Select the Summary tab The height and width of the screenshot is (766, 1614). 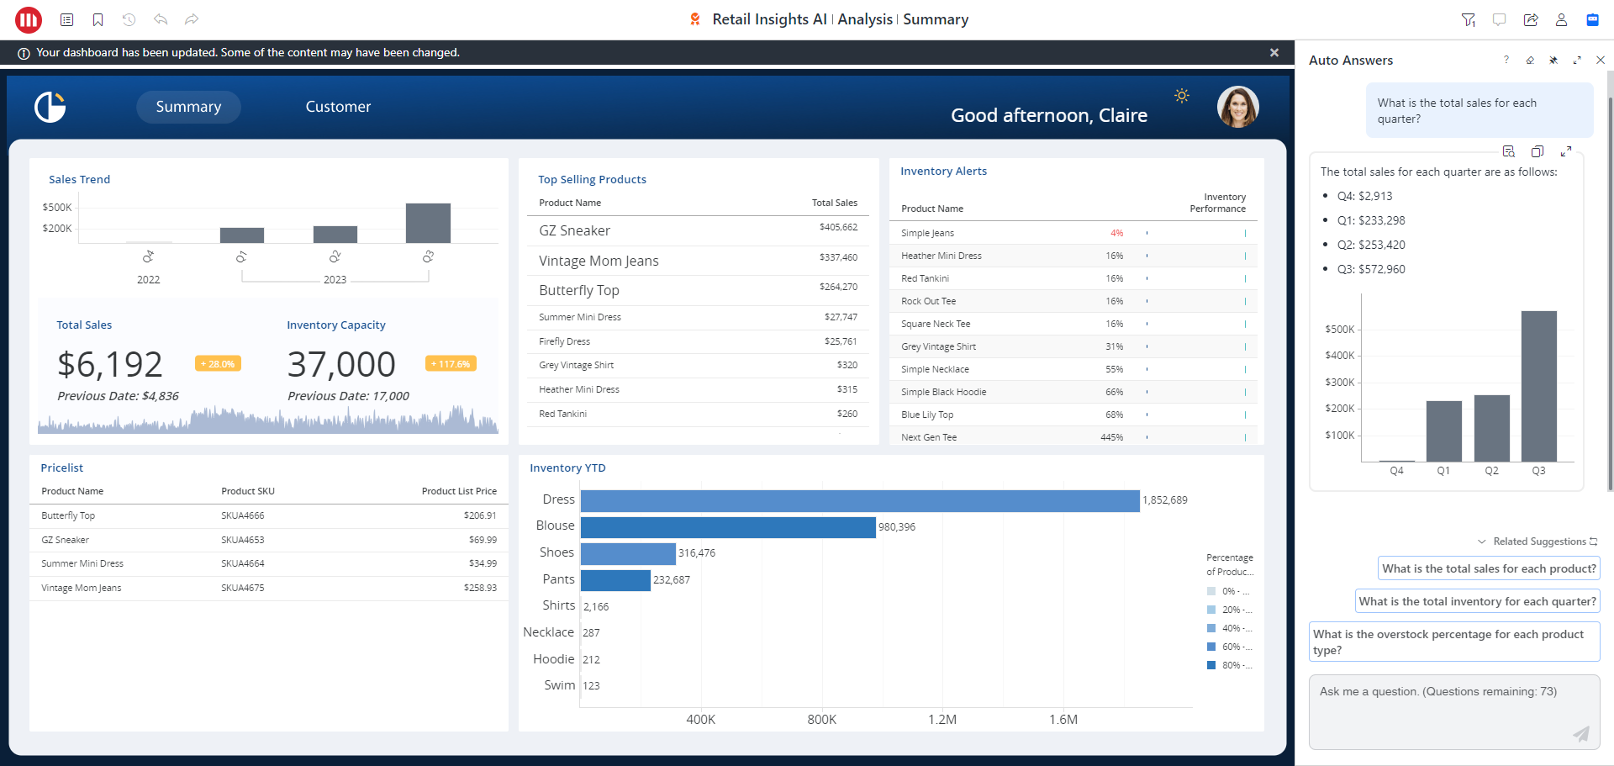tap(188, 107)
